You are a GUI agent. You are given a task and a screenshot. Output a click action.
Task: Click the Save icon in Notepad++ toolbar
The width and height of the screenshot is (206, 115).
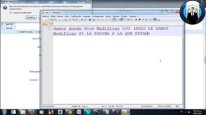tap(51, 19)
